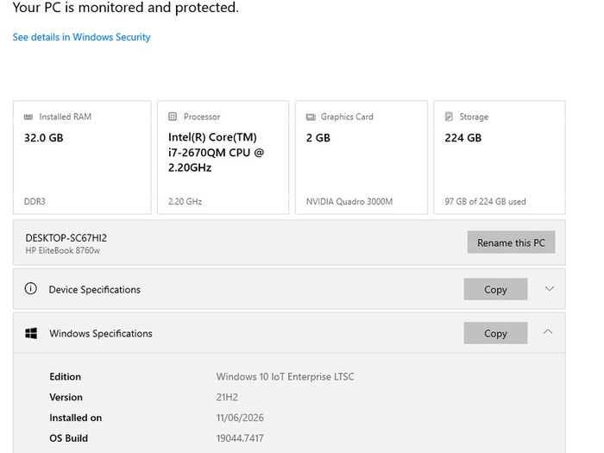Click the DESKTOP-SC67HI2 computer name
604x453 pixels.
pyautogui.click(x=66, y=238)
